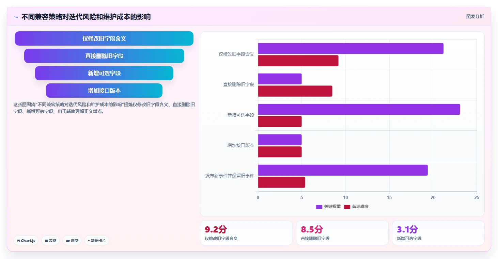Click the chart icon beside the title

[16, 17]
